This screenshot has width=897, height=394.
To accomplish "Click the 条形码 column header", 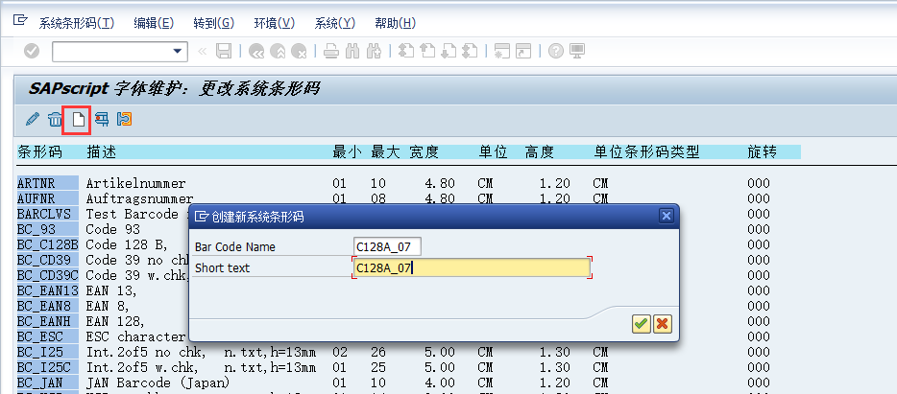I will 40,151.
